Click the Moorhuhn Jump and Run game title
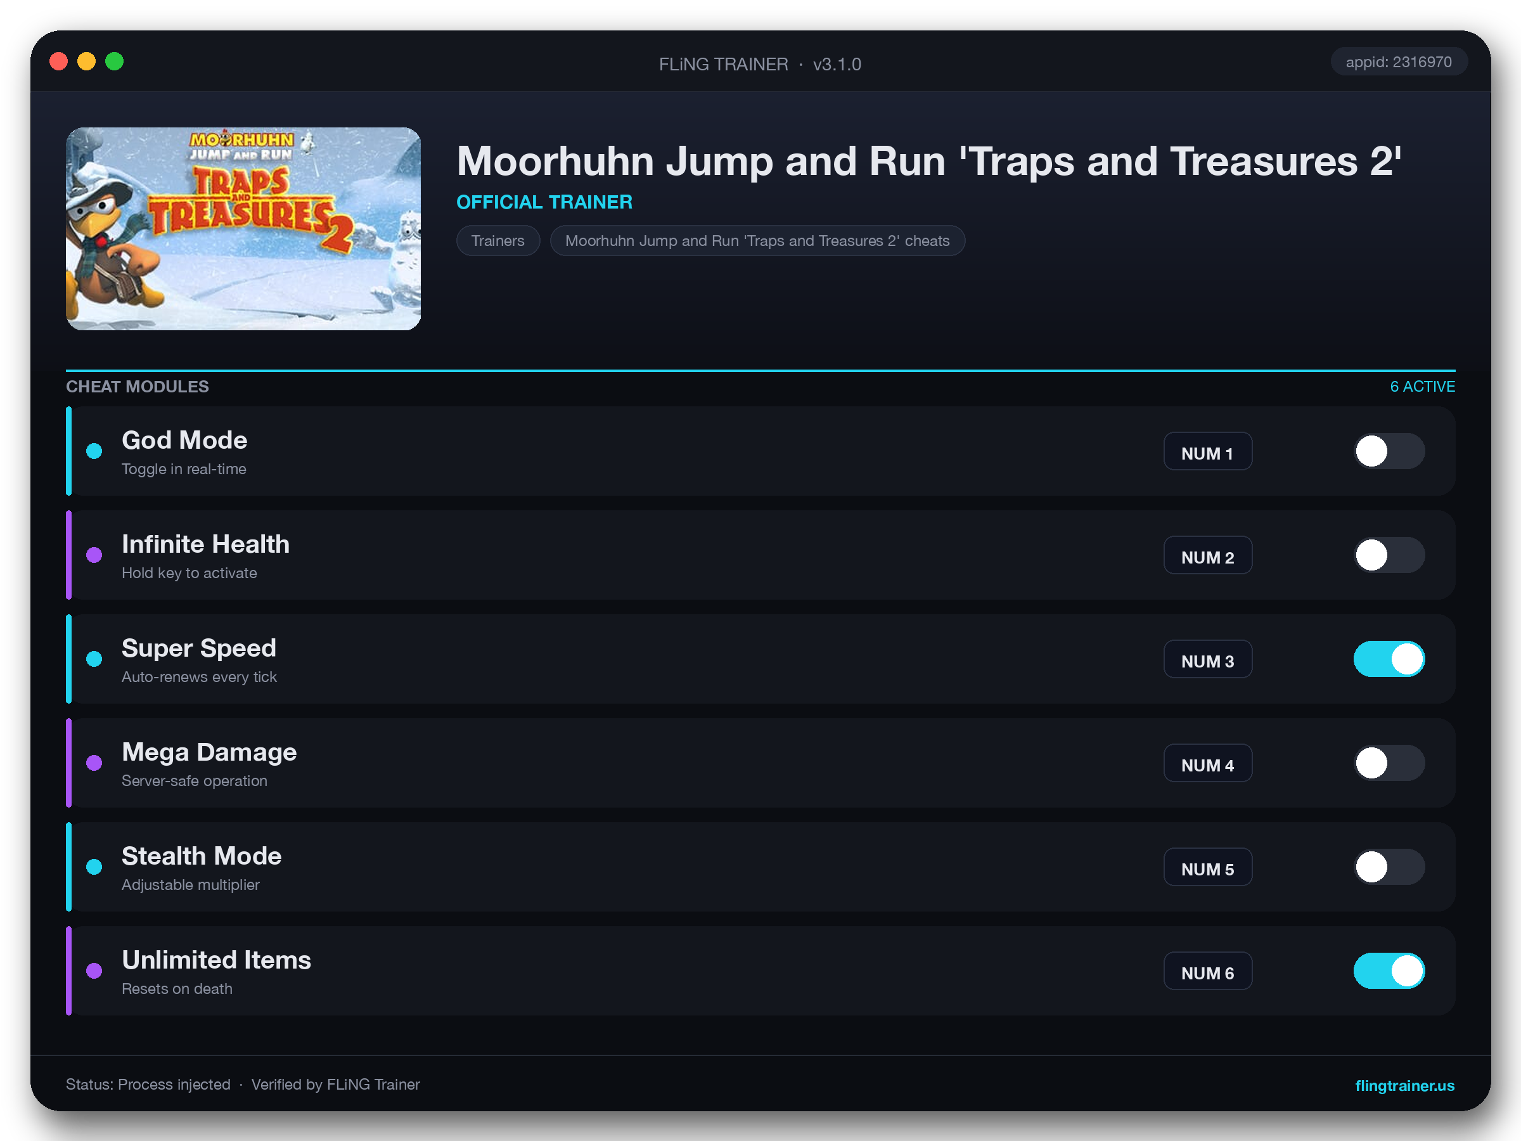This screenshot has height=1141, width=1521. [929, 162]
